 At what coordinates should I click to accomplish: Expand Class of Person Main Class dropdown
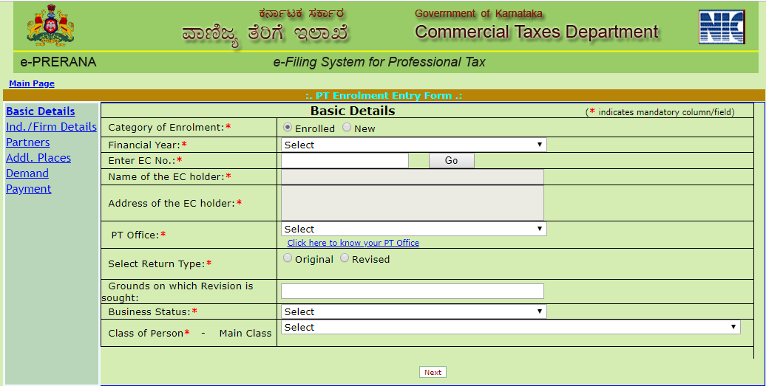coord(510,327)
